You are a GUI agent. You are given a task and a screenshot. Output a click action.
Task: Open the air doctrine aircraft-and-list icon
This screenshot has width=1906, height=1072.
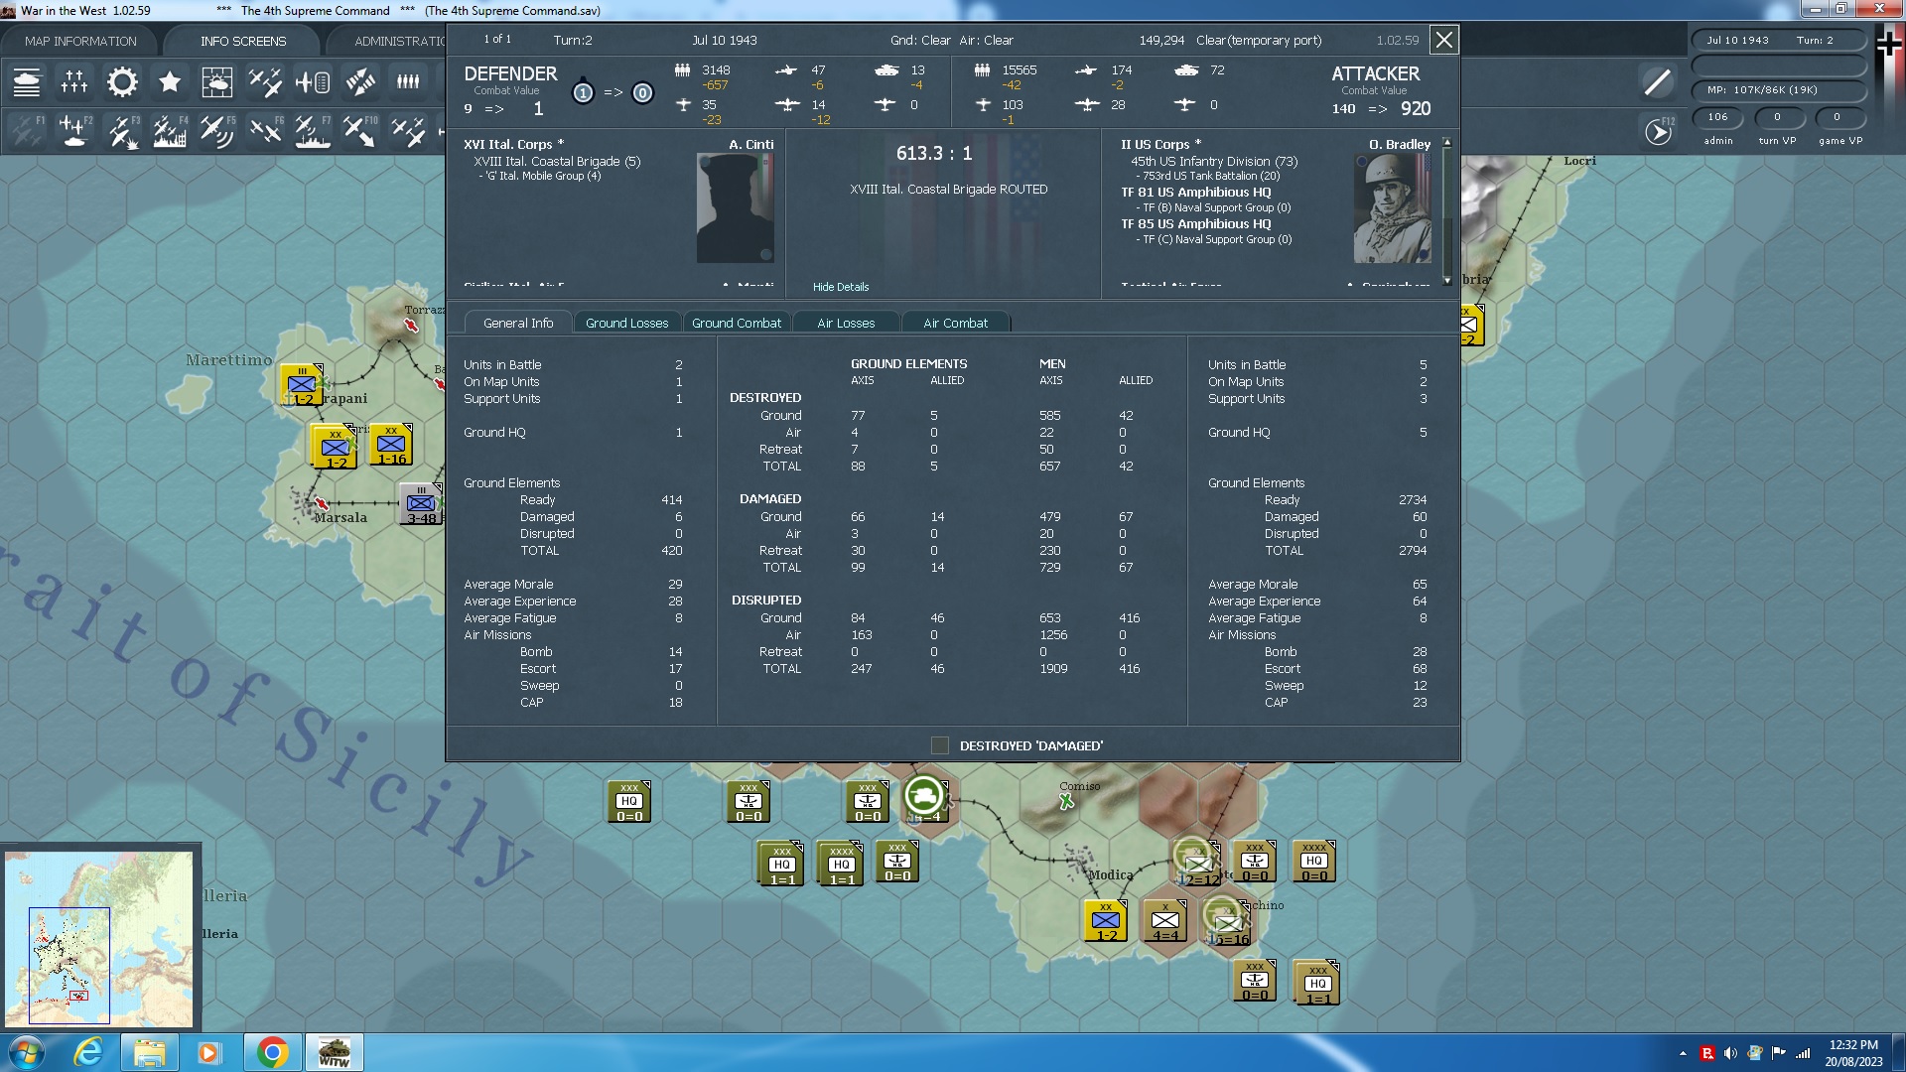[x=313, y=82]
